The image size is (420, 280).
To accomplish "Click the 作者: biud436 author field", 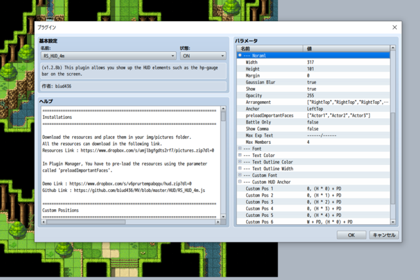I will (x=133, y=86).
